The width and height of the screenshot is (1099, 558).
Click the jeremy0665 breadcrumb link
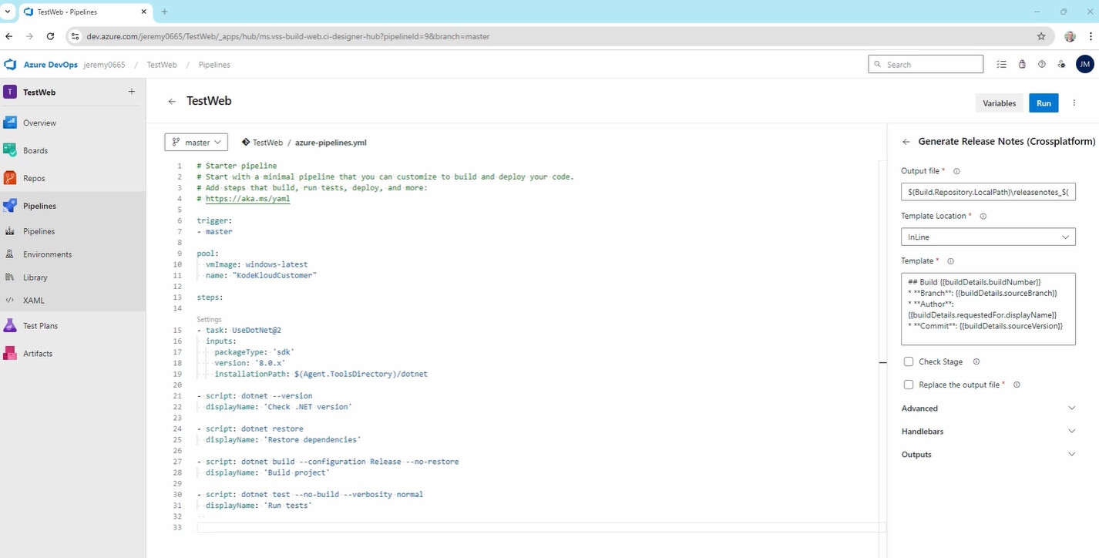(x=104, y=65)
